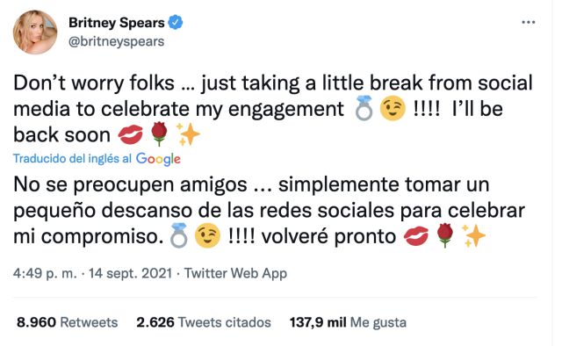Open Britney Spears profile picture

point(35,32)
